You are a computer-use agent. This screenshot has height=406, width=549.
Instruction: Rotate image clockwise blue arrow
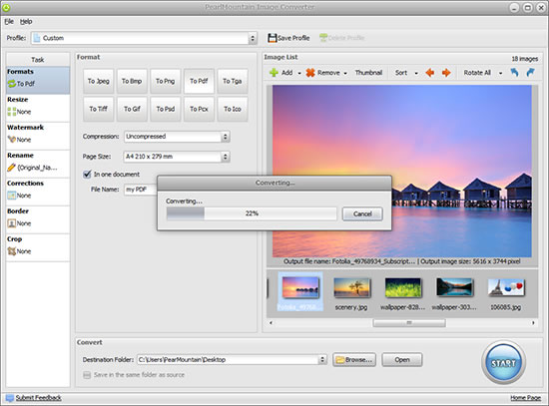pos(530,73)
